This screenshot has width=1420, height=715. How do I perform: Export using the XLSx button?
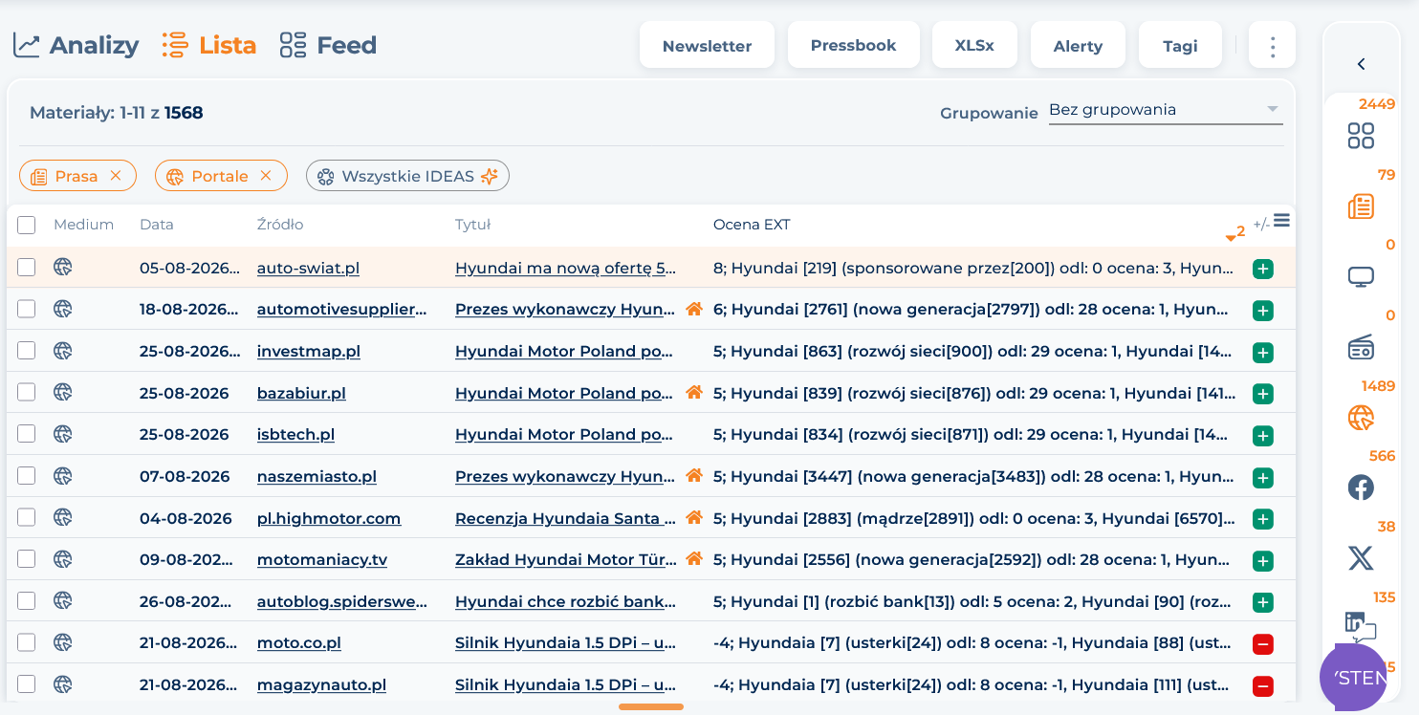point(974,45)
